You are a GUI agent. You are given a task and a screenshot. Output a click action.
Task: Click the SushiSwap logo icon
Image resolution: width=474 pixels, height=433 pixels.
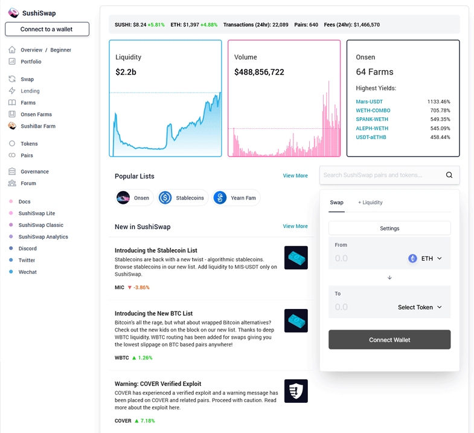pyautogui.click(x=13, y=13)
